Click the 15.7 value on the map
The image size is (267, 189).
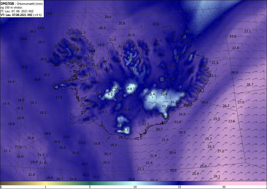coord(74,39)
